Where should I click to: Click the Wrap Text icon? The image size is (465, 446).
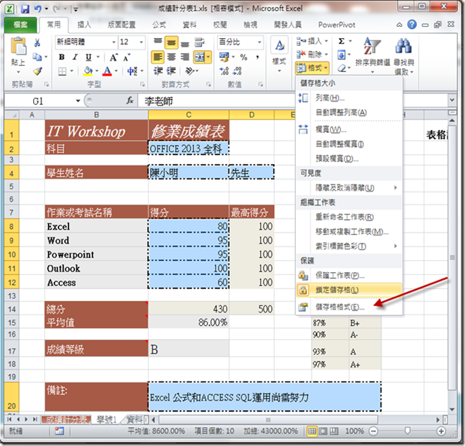[200, 42]
